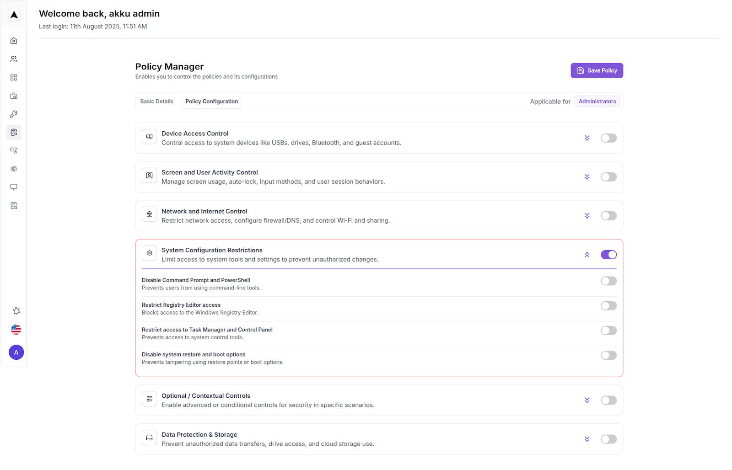The width and height of the screenshot is (732, 470).
Task: Open the Apps grid icon
Action: click(x=13, y=77)
